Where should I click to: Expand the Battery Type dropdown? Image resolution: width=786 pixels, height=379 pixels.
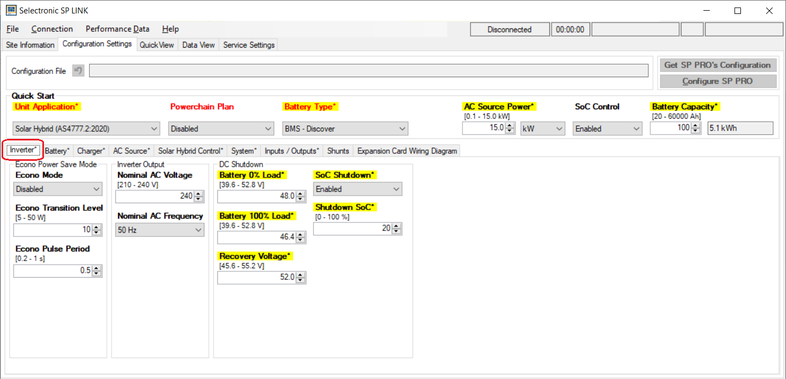[x=345, y=129]
